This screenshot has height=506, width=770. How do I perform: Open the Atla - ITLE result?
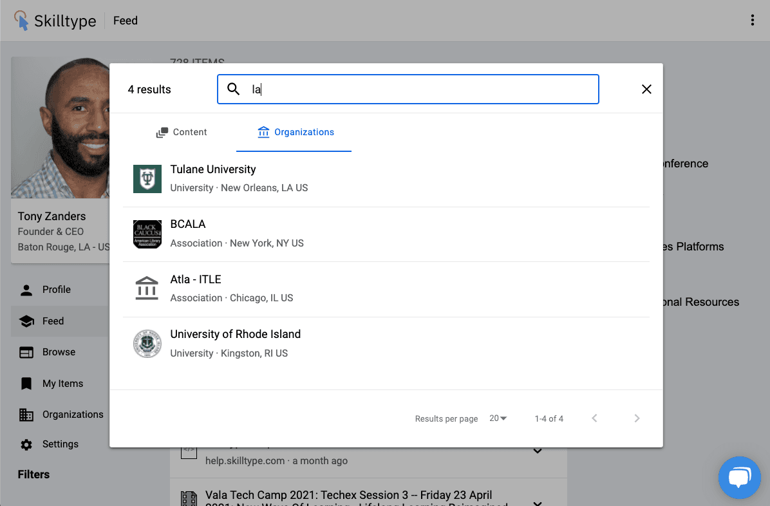pos(386,289)
